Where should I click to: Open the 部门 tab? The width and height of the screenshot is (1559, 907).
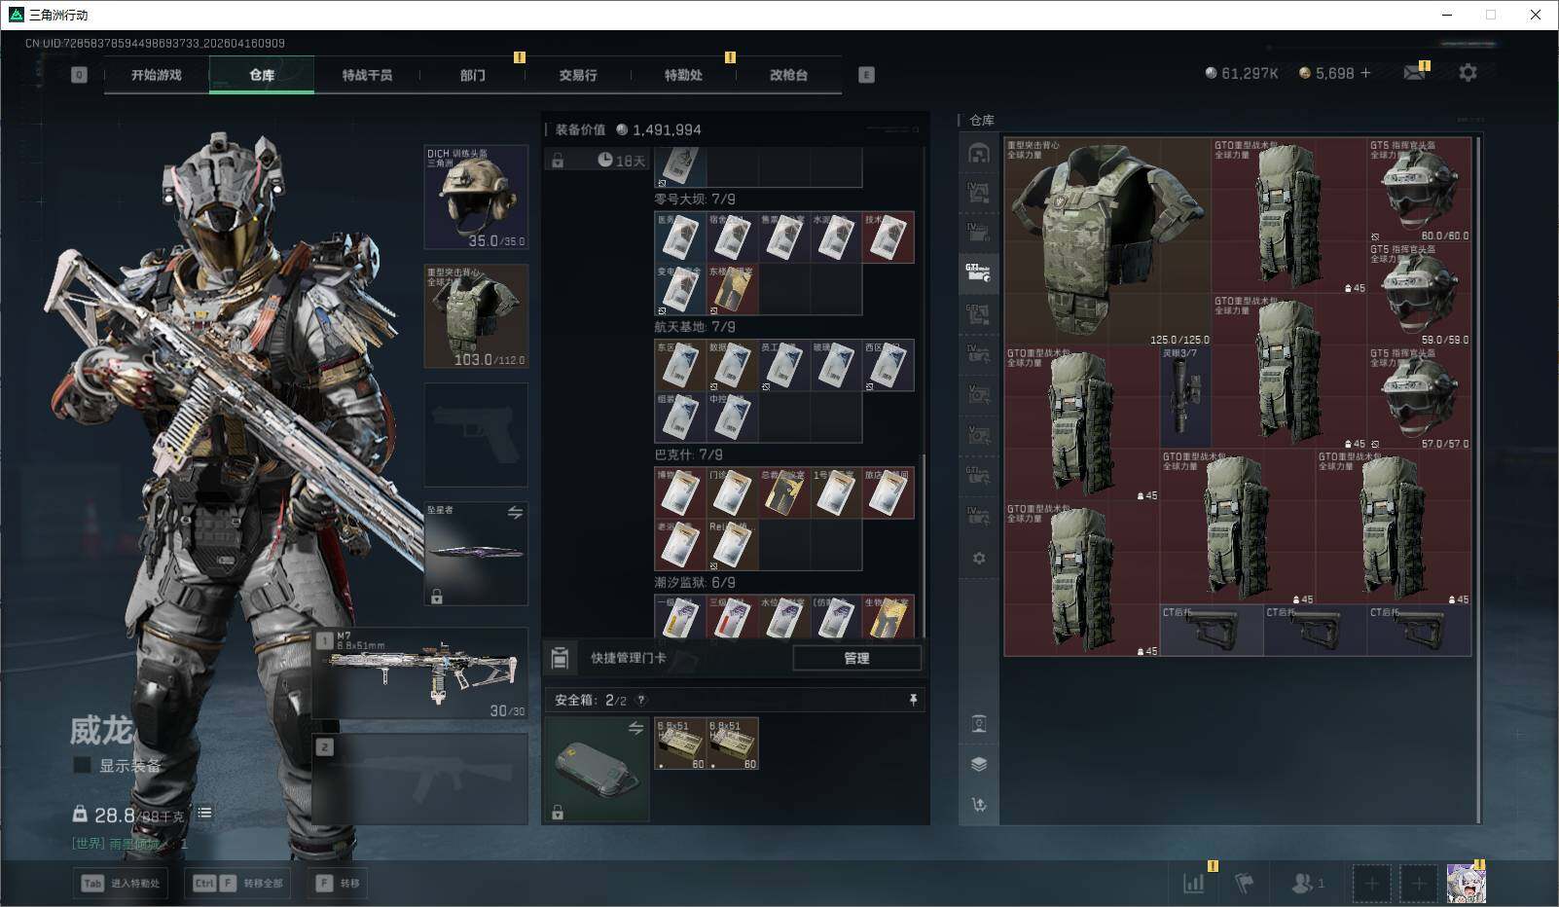[x=473, y=75]
